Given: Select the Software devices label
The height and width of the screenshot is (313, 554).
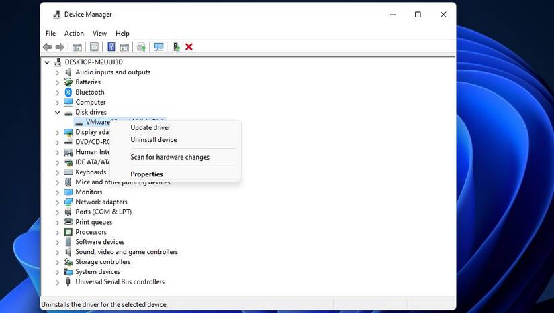Looking at the screenshot, I should (x=99, y=242).
